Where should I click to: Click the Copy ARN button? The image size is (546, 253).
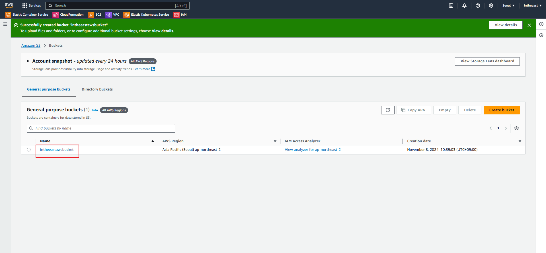[414, 110]
